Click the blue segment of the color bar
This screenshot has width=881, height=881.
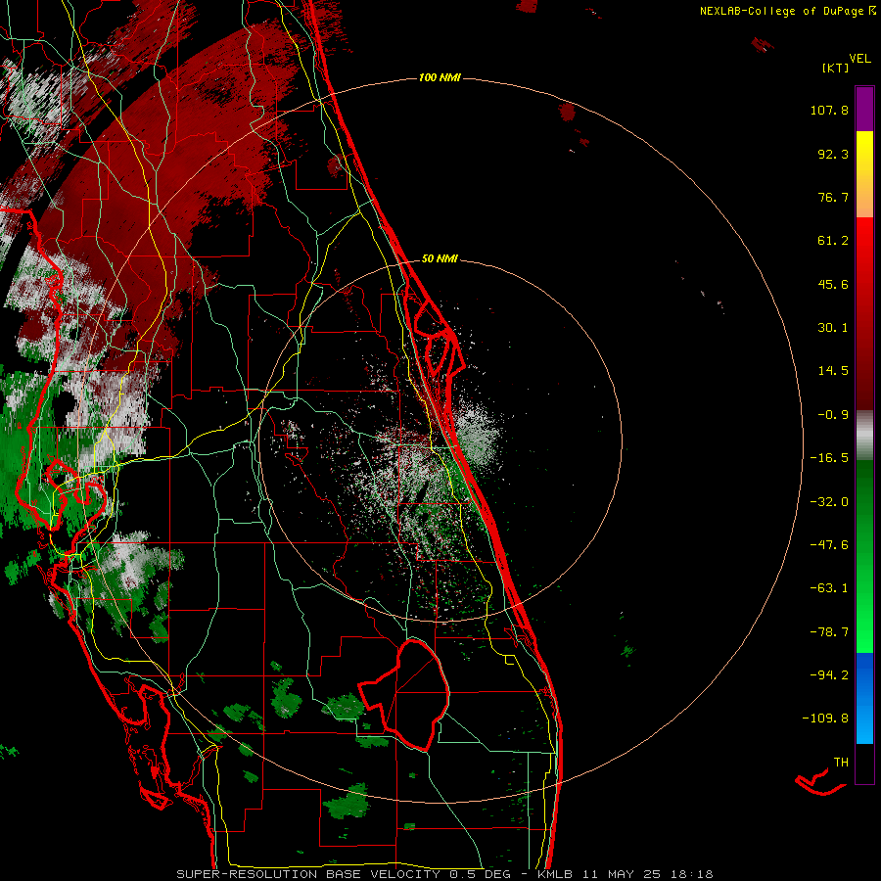pos(864,698)
